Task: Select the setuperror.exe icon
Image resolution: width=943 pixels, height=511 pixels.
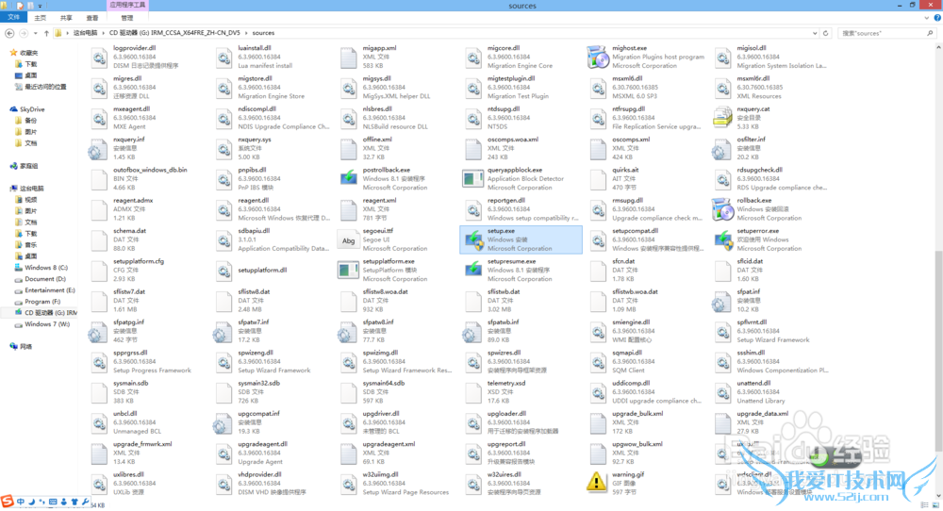Action: [x=722, y=239]
